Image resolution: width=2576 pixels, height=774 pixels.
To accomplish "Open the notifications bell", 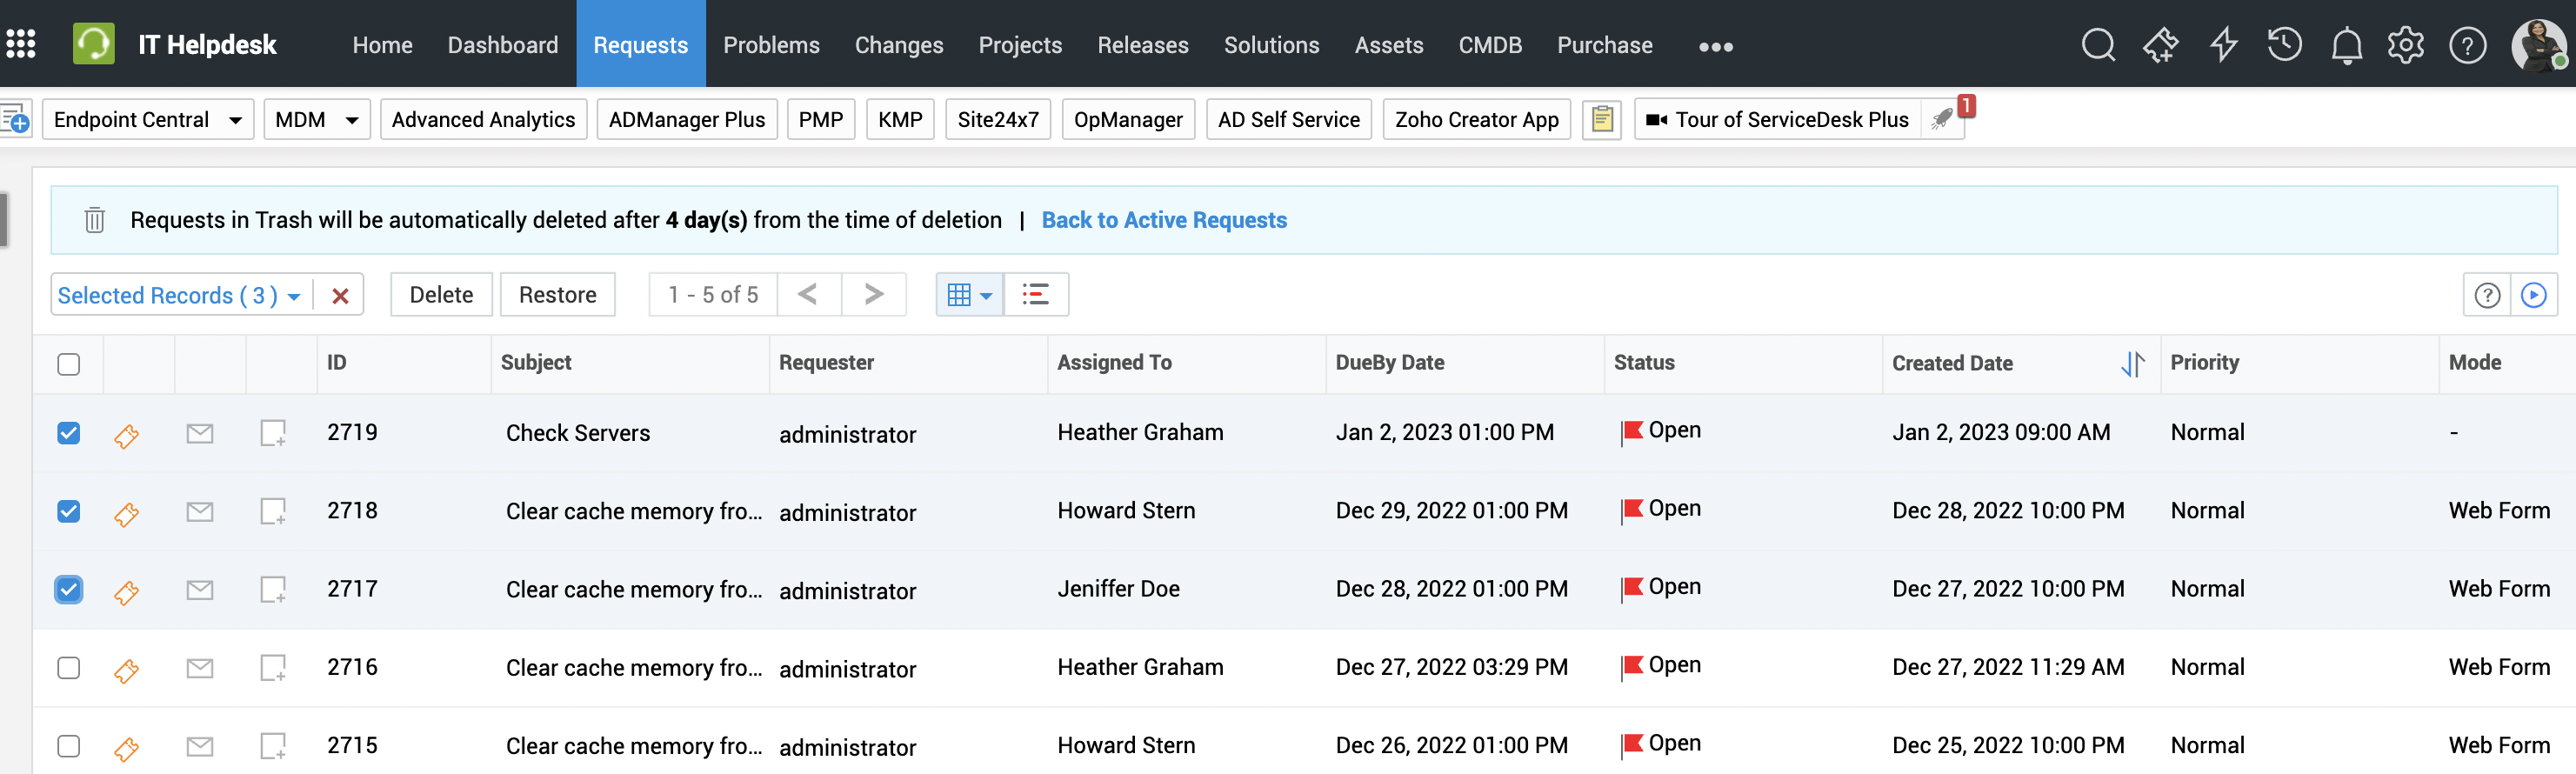I will click(2346, 46).
